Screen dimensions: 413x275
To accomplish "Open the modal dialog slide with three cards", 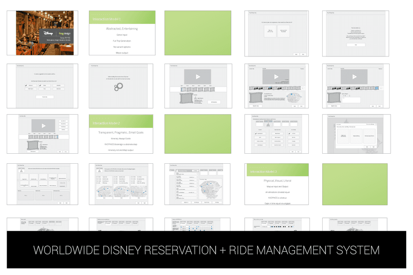I will [x=357, y=134].
